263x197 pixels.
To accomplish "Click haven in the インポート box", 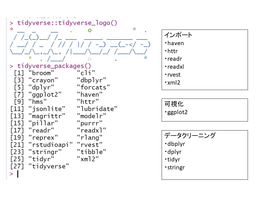I will tap(175, 43).
